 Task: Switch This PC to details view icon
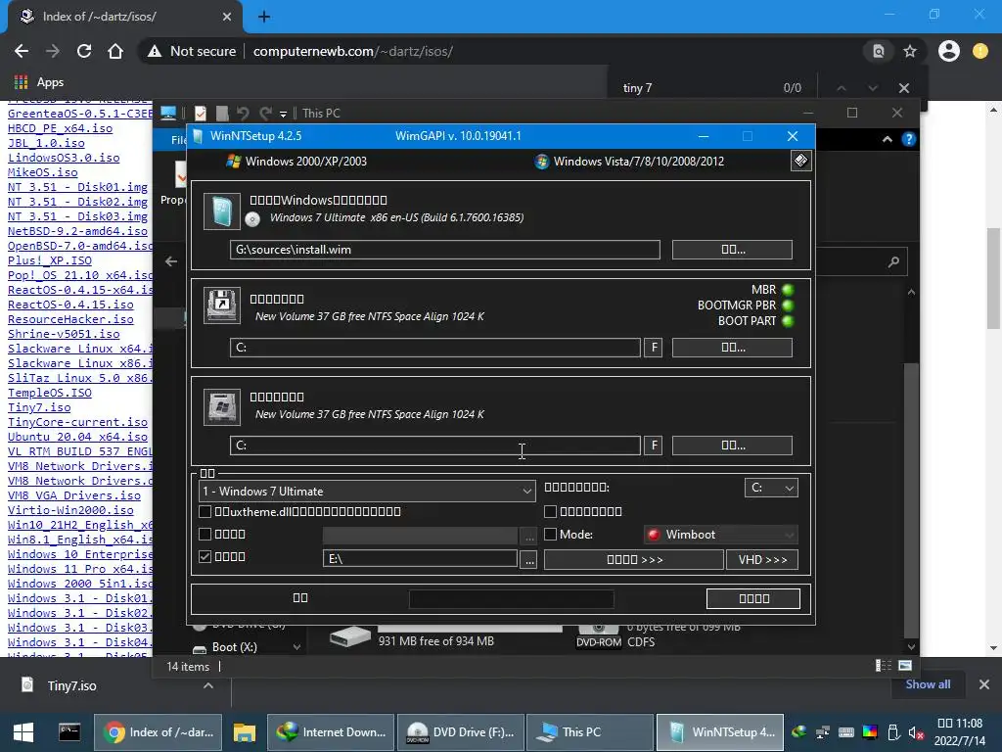tap(884, 666)
